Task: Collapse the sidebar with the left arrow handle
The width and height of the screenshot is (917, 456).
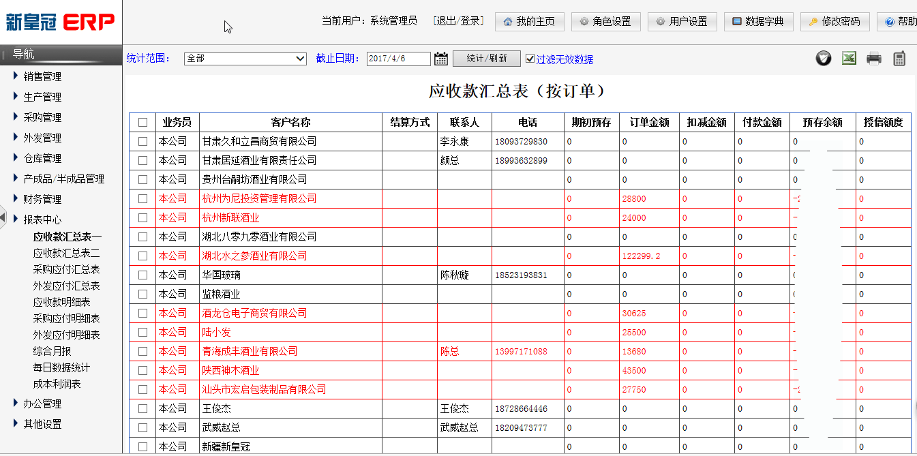Action: pos(3,219)
